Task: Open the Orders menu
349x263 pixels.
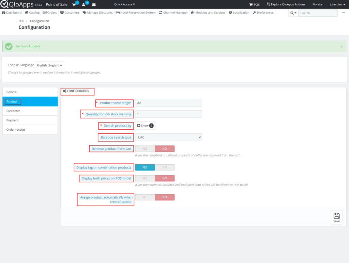Action: (50, 13)
